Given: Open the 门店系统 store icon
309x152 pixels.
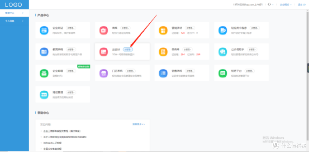Looking at the screenshot, I should (x=104, y=73).
